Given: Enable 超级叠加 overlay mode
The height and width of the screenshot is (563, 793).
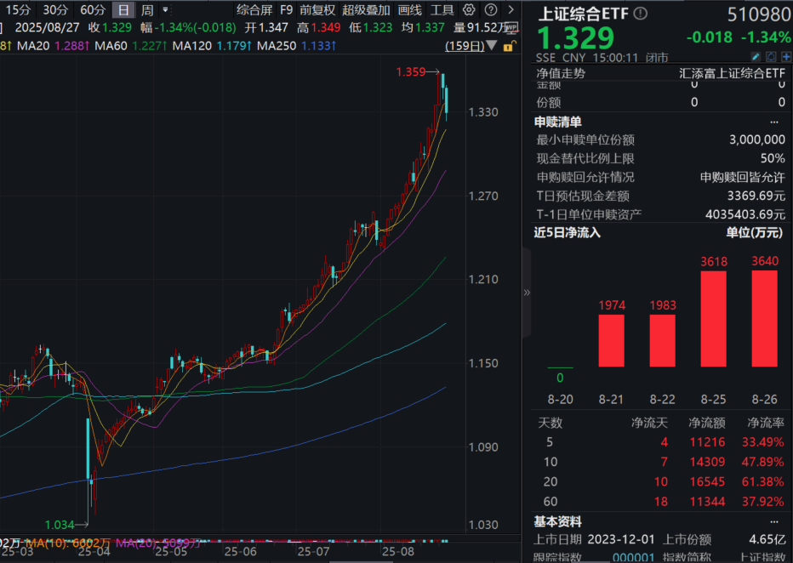Looking at the screenshot, I should click(365, 9).
